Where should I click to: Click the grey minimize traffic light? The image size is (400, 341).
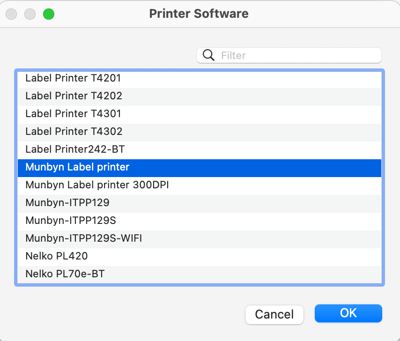pos(30,14)
